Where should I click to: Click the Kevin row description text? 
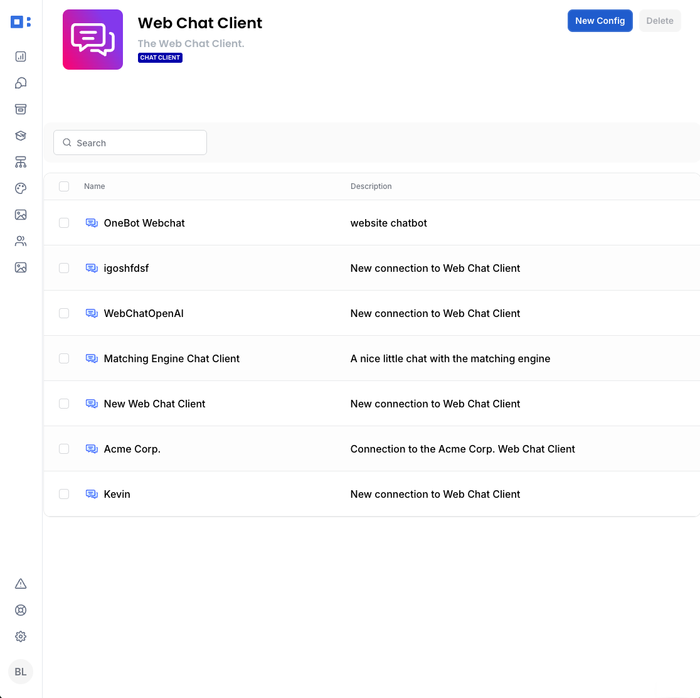(x=435, y=494)
